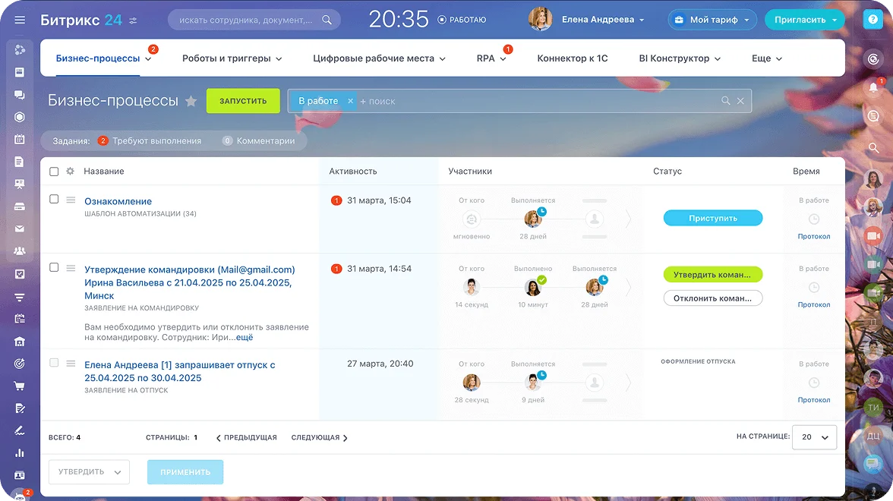The height and width of the screenshot is (501, 893).
Task: Click the calendar icon in left sidebar
Action: point(20,140)
